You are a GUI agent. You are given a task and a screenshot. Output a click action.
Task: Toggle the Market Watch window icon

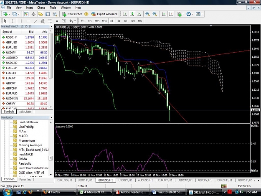(x=26, y=14)
